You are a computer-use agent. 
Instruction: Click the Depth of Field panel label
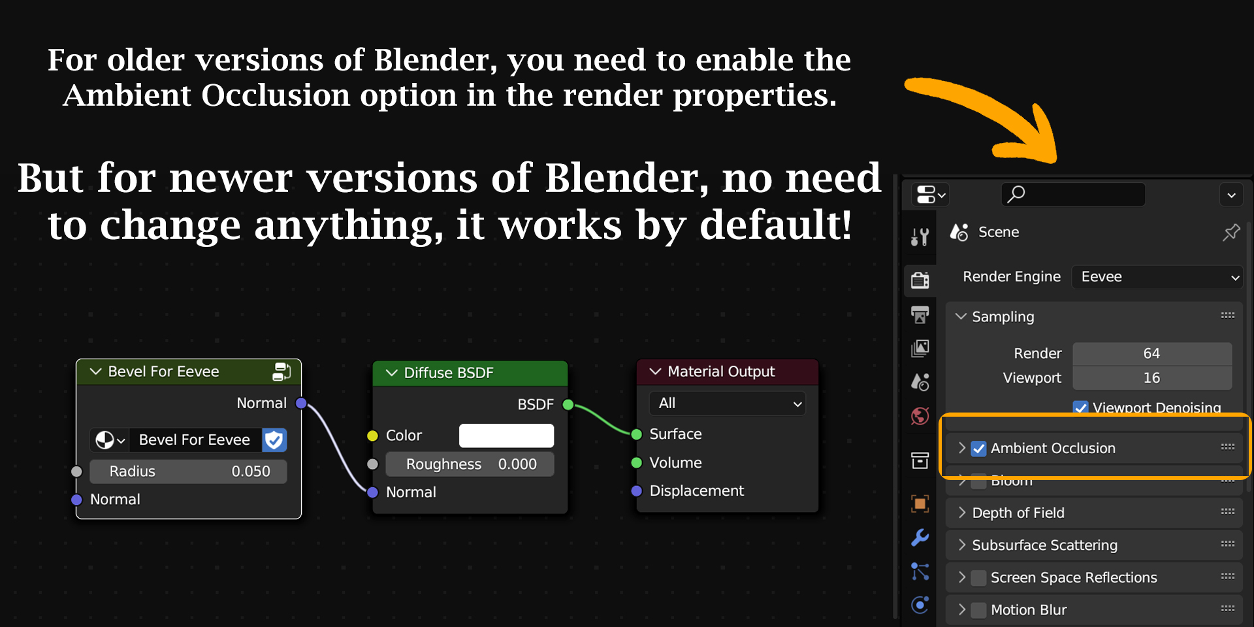pos(1018,513)
